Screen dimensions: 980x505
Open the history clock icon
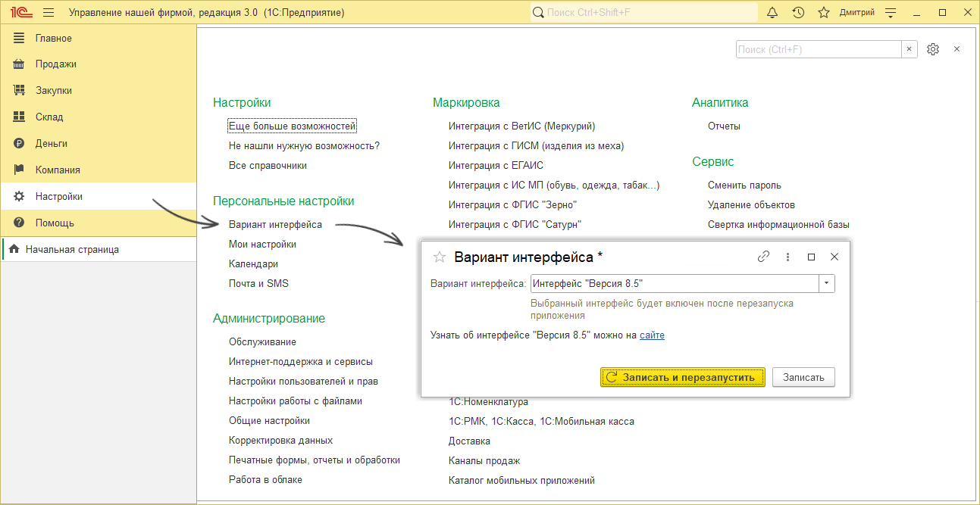coord(798,13)
